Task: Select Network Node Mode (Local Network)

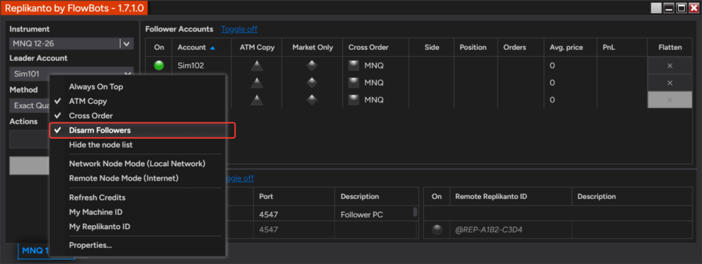Action: 137,163
